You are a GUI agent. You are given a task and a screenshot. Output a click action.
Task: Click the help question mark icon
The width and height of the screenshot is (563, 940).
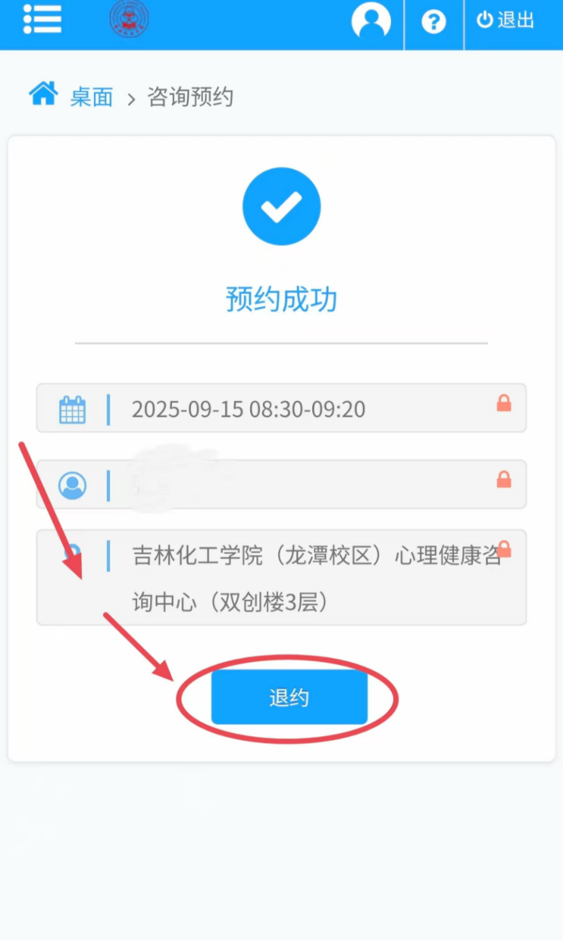tap(433, 22)
